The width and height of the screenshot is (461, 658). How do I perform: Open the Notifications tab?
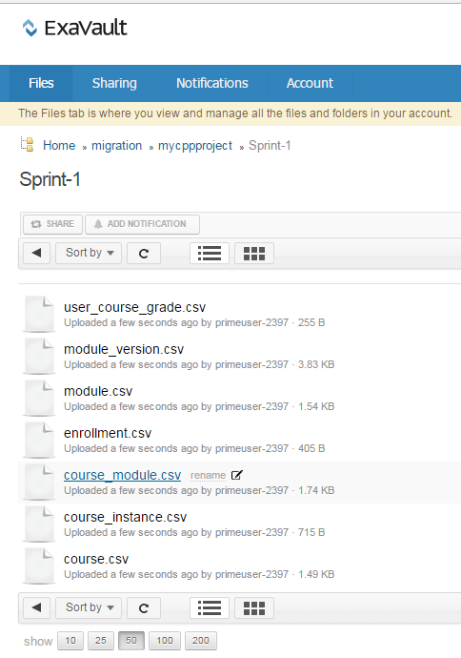[x=212, y=83]
